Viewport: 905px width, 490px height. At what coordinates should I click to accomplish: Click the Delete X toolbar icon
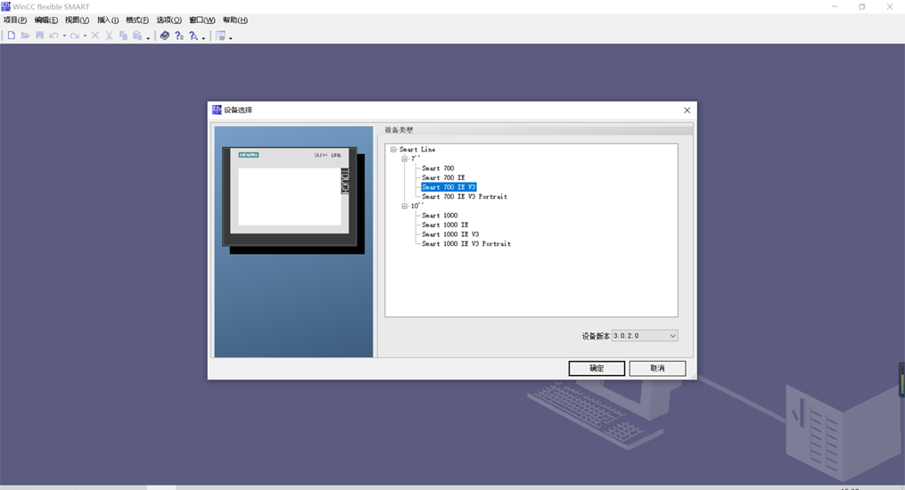pyautogui.click(x=95, y=36)
